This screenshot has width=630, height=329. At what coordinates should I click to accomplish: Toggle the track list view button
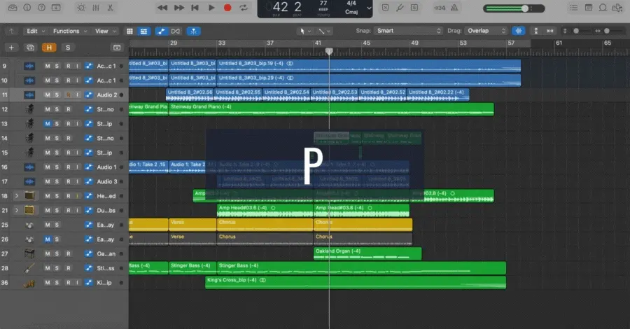(x=143, y=31)
